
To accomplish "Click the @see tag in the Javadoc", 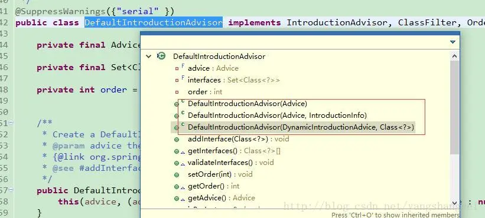I will click(63, 168).
